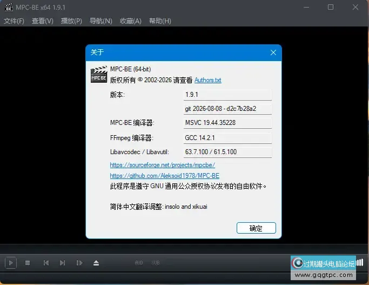The width and height of the screenshot is (369, 285).
Task: Click the 63.7.100 / 61.5.100 field
Action: 227,152
